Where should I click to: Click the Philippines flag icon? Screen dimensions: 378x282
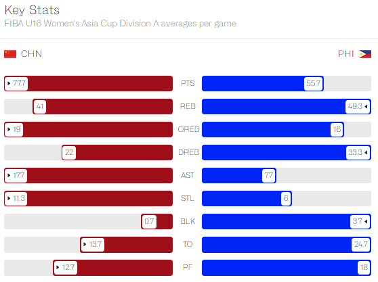click(365, 54)
